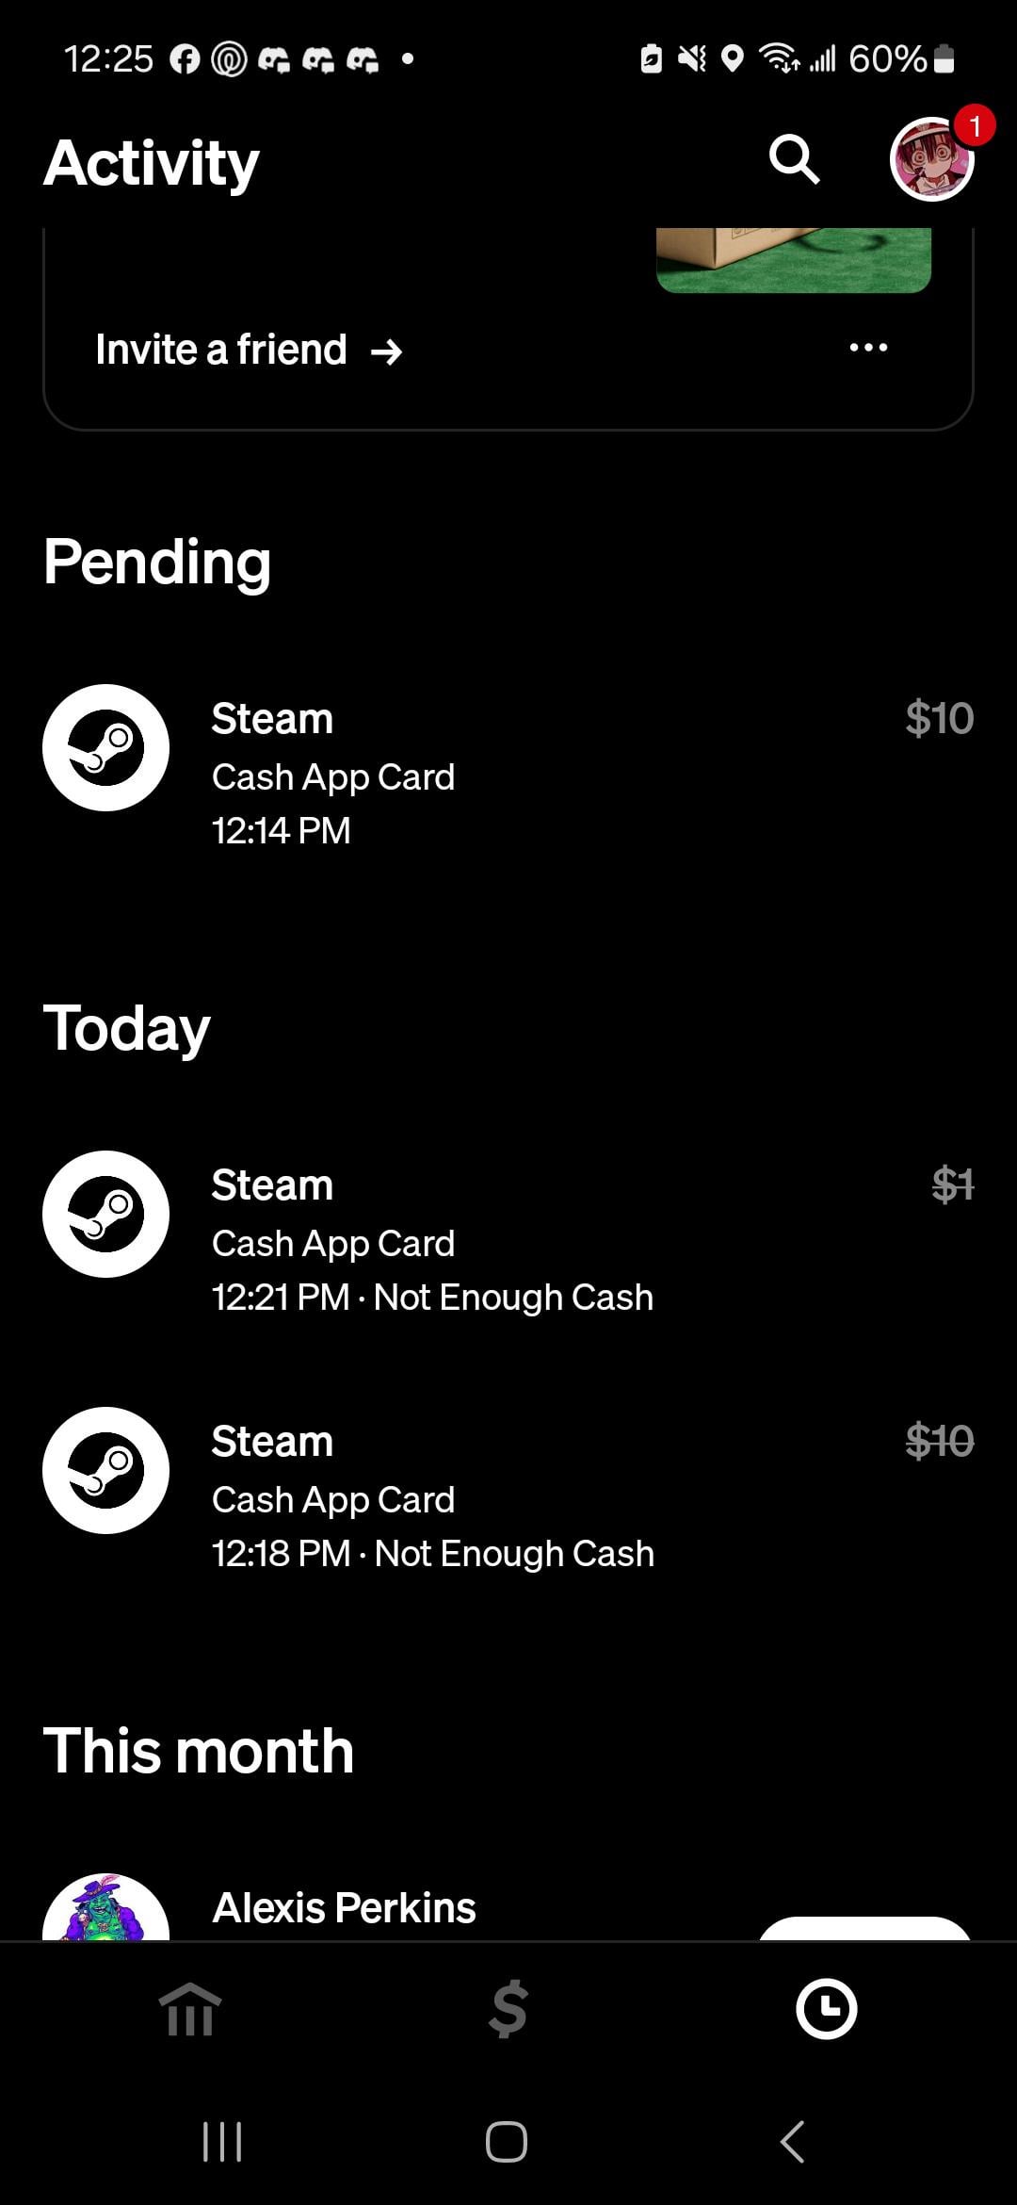Image resolution: width=1017 pixels, height=2205 pixels.
Task: Tap Steam logo of the pending payment
Action: click(106, 747)
